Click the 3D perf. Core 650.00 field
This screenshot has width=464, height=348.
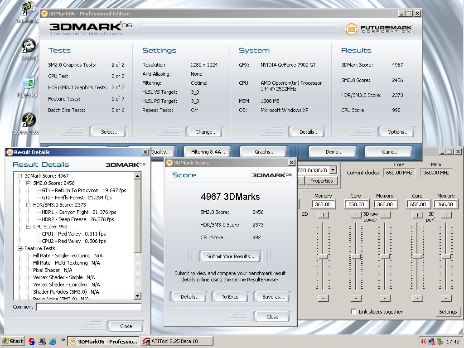coord(417,204)
